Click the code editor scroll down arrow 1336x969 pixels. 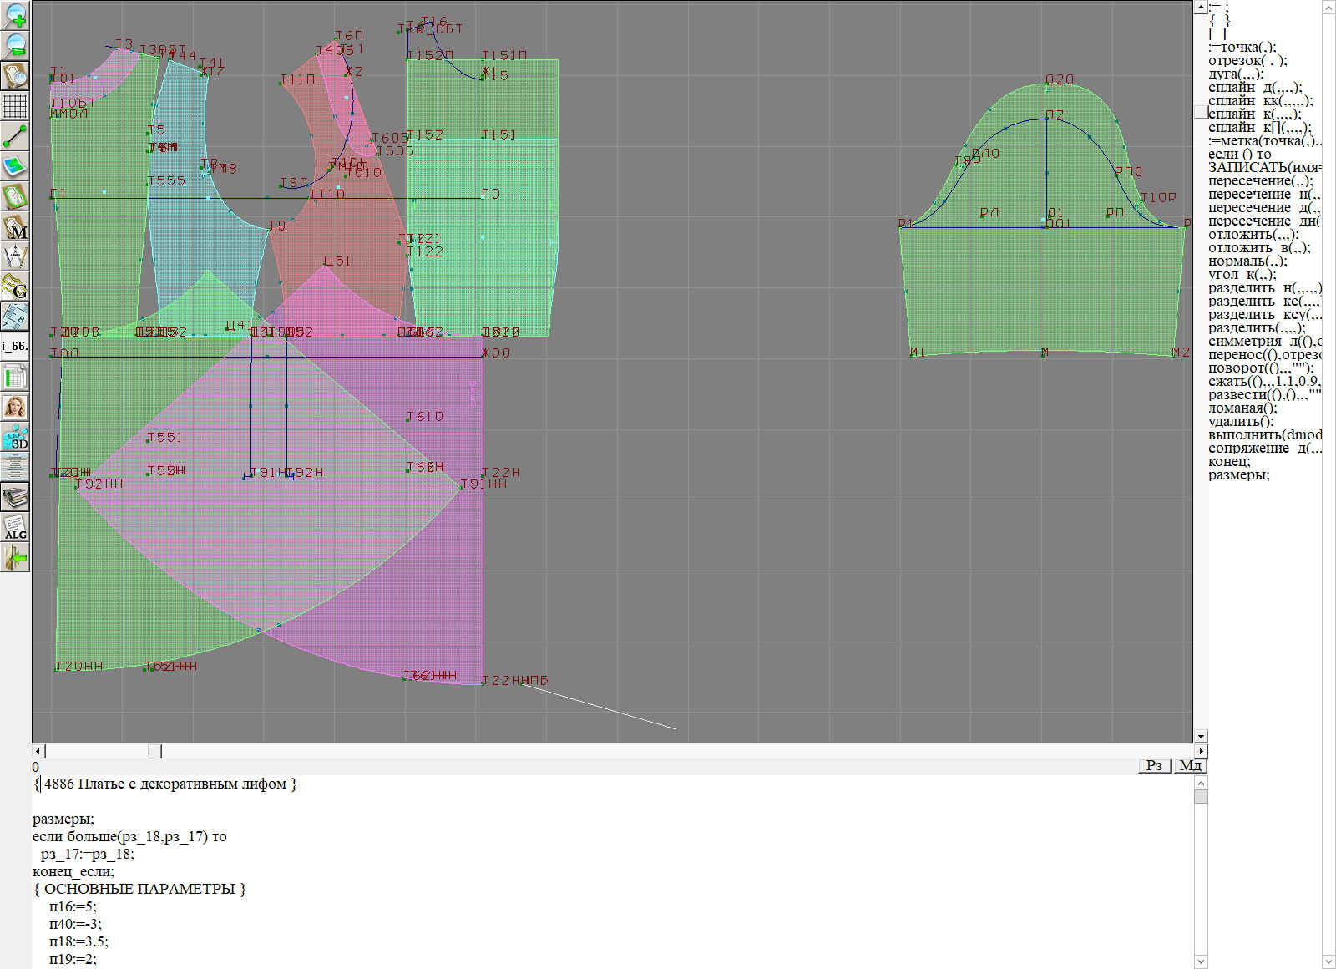click(x=1201, y=961)
